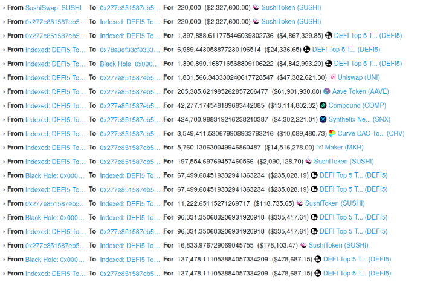Click DEFI5 token icon in the 1,390,899.16 row
The height and width of the screenshot is (282, 423).
click(x=328, y=64)
